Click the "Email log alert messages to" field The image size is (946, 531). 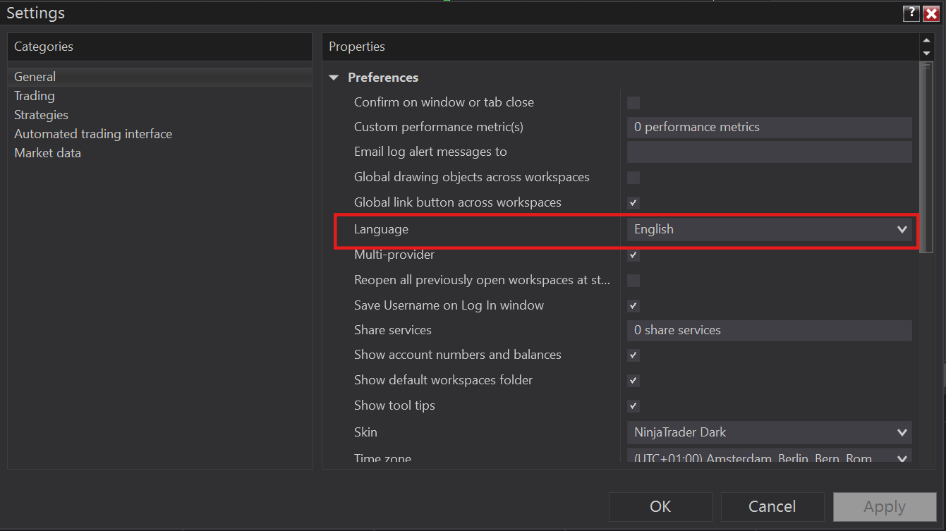769,152
